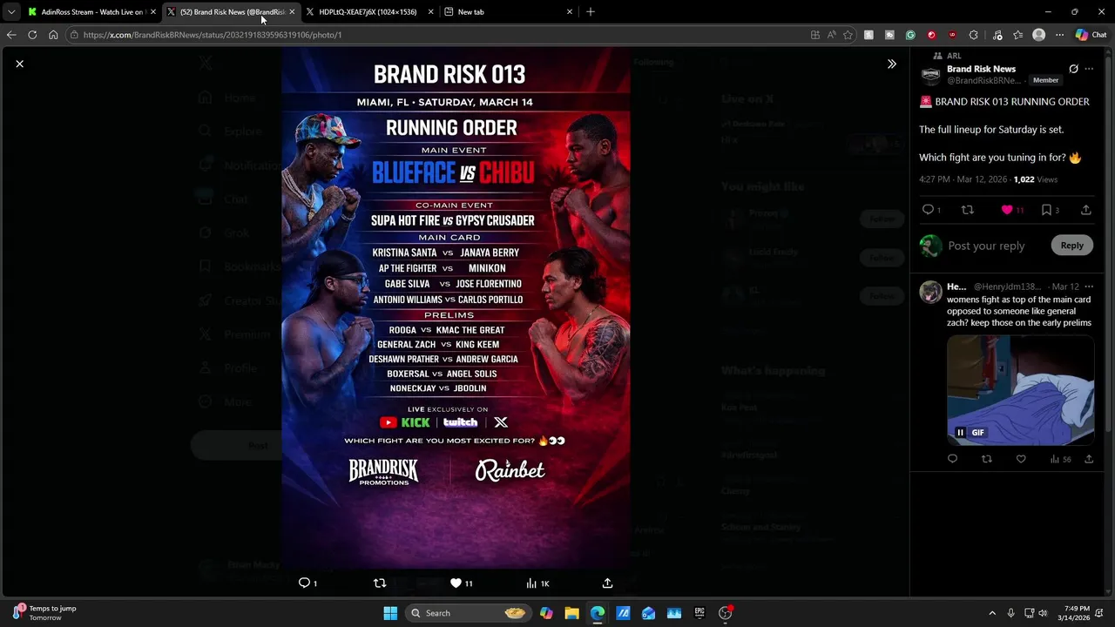Open File Explorer from the taskbar
Image resolution: width=1115 pixels, height=627 pixels.
click(571, 613)
